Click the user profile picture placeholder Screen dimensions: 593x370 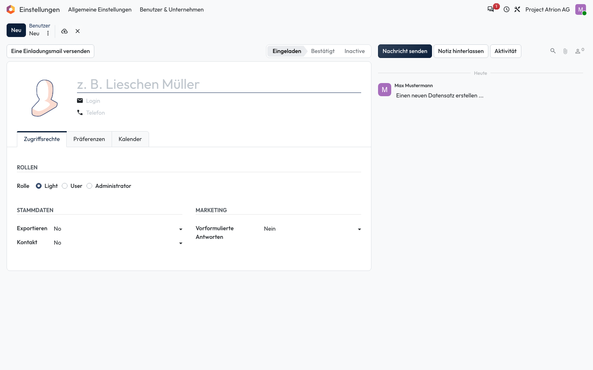[x=45, y=98]
